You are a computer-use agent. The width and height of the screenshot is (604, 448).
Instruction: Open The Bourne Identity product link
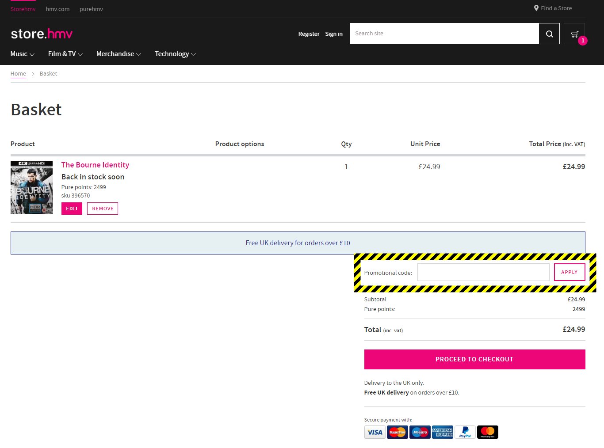[x=95, y=165]
